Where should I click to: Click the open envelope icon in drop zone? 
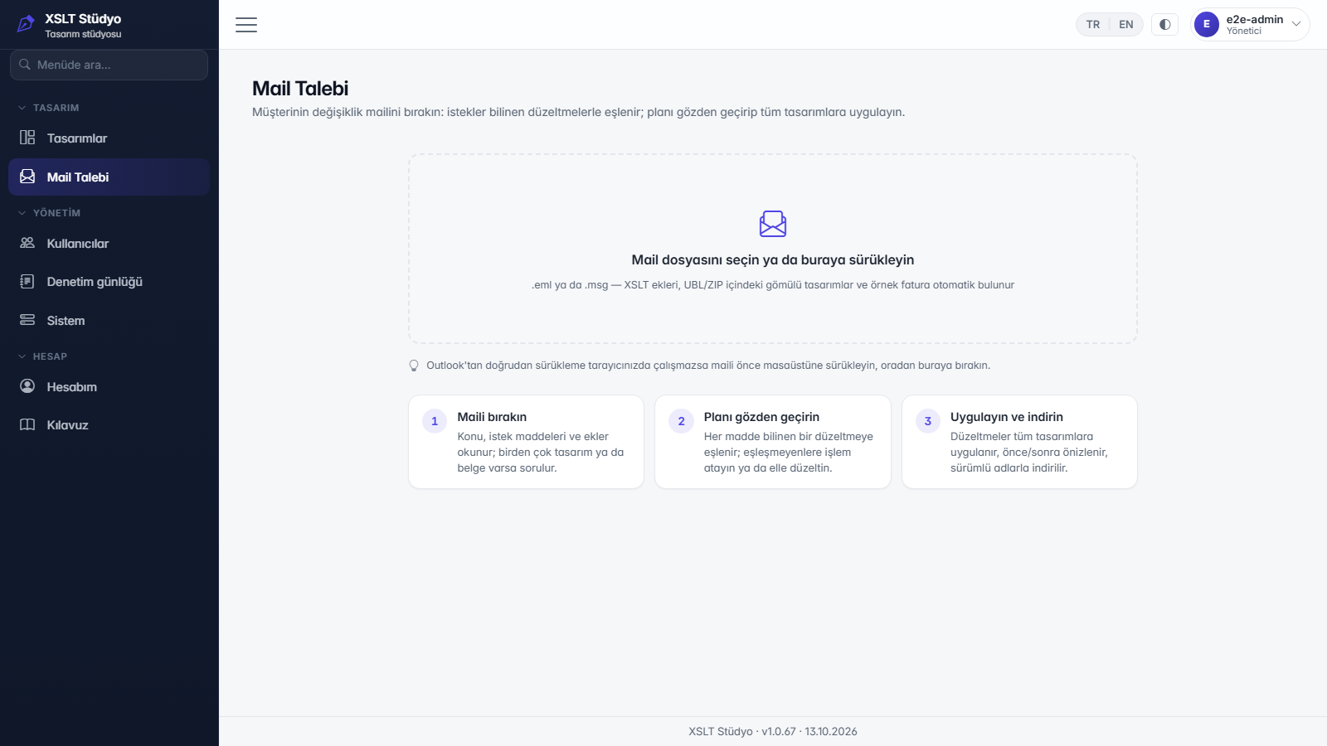tap(773, 224)
